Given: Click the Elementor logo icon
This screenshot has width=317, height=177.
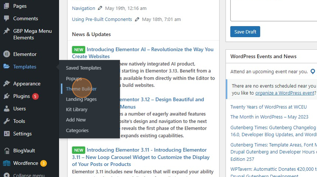Looking at the screenshot, I should 7,54.
